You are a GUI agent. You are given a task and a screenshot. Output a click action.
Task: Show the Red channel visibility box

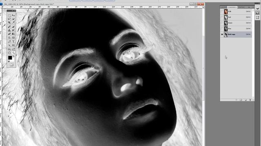click(222, 17)
